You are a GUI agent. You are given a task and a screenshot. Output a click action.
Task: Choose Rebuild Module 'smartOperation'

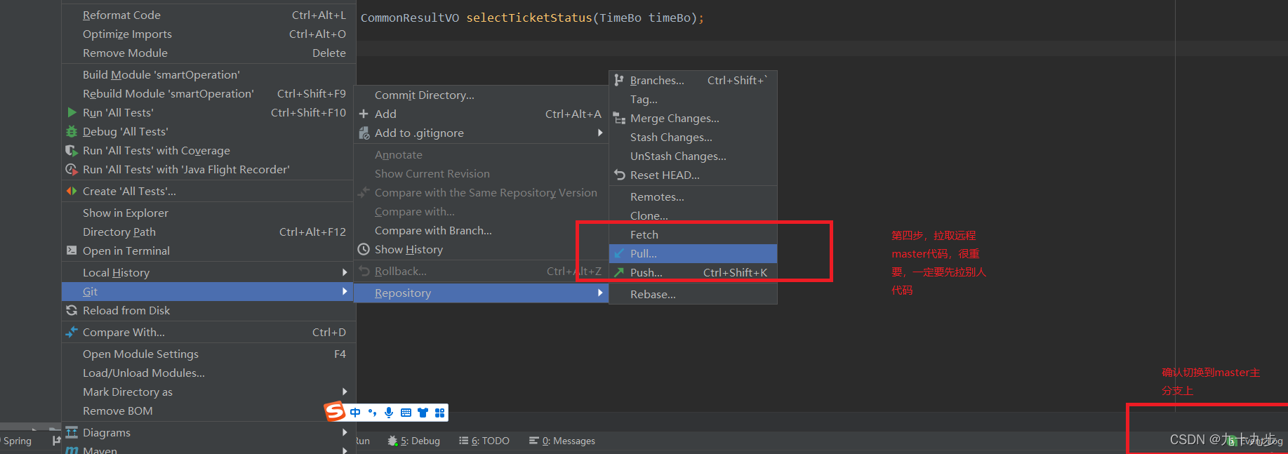coord(208,93)
